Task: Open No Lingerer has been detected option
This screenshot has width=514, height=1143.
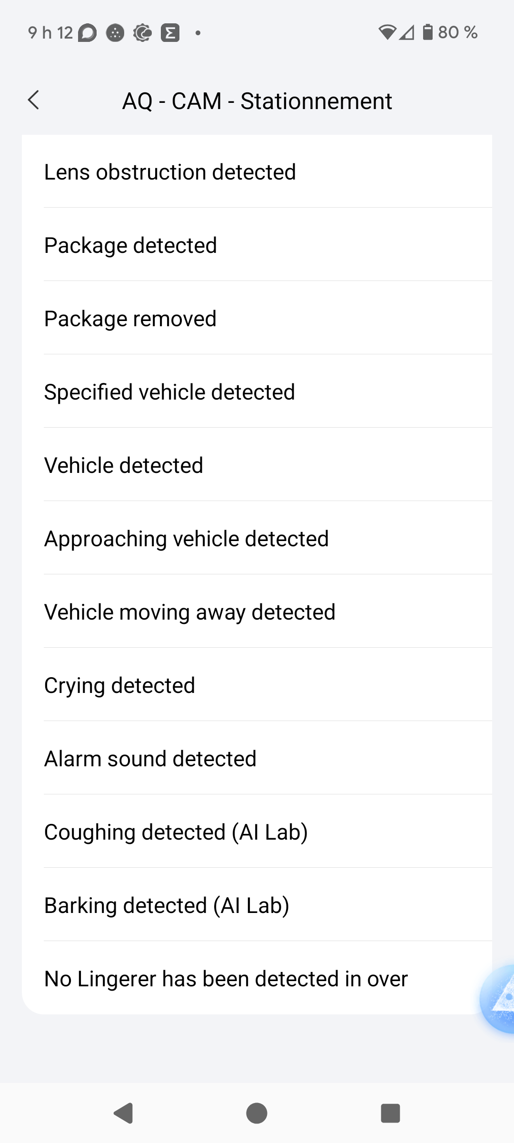Action: coord(238,979)
